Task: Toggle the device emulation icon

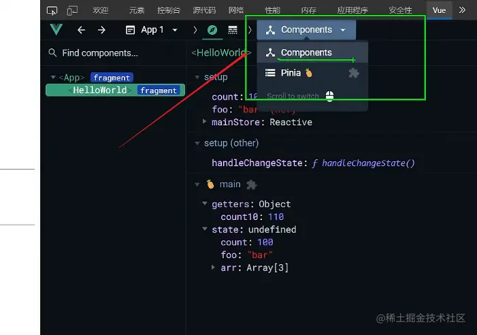Action: (72, 11)
